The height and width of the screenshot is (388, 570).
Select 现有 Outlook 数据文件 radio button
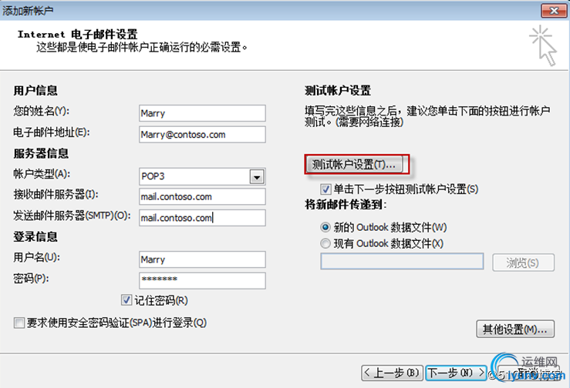[325, 243]
